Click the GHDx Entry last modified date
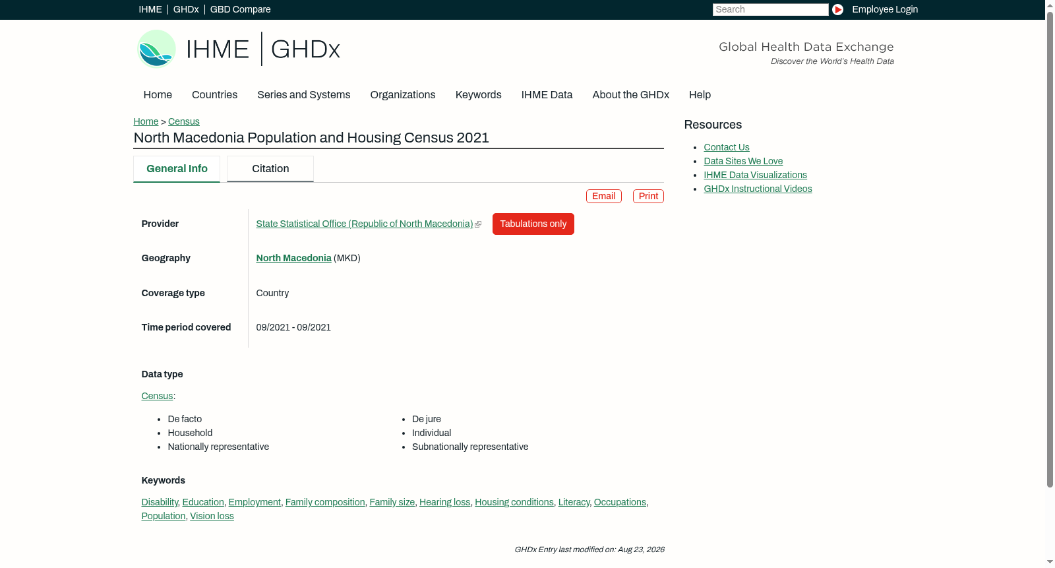1055x568 pixels. click(589, 550)
